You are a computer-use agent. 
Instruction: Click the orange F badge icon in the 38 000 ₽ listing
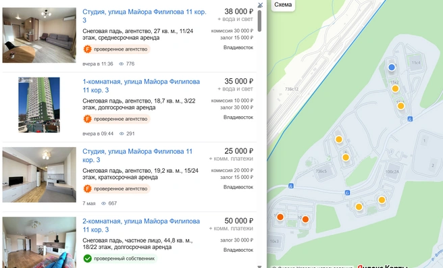[88, 49]
